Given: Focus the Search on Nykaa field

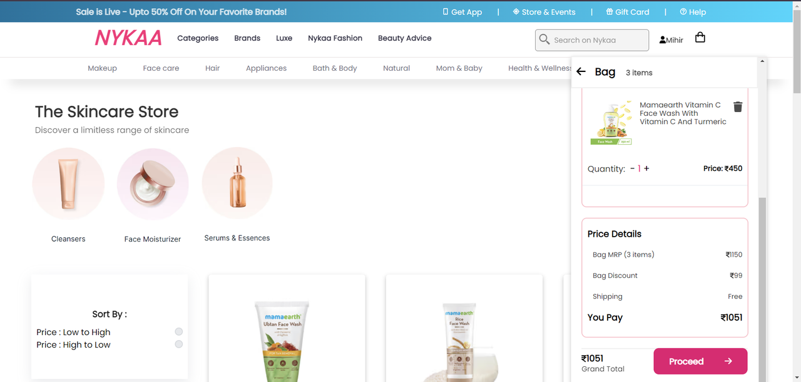Looking at the screenshot, I should 592,40.
